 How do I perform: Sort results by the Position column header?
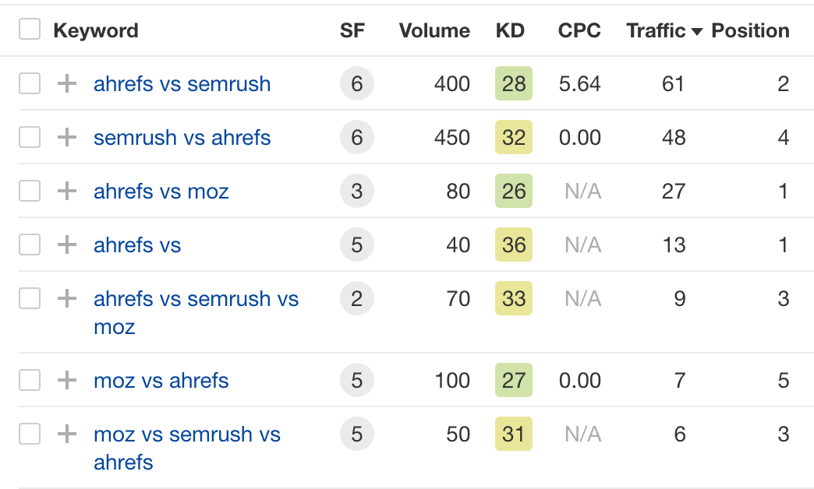point(750,31)
